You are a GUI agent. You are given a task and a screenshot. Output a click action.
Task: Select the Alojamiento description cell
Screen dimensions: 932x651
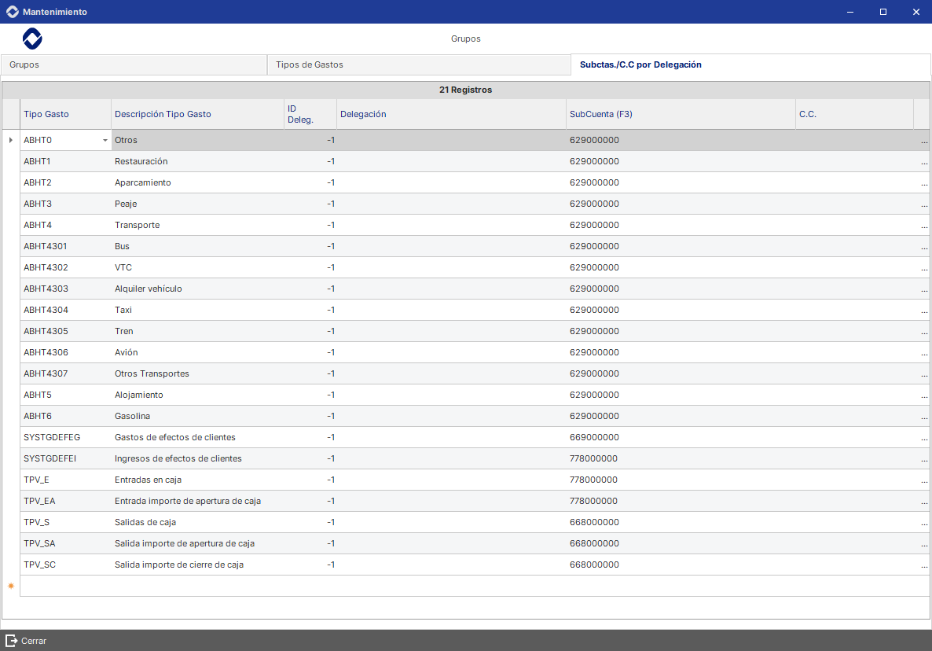point(197,395)
